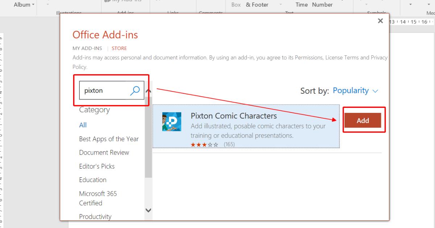Viewport: 435px width, 228px height.
Task: Click the Photo Album icon on the ribbon
Action: pos(22,4)
